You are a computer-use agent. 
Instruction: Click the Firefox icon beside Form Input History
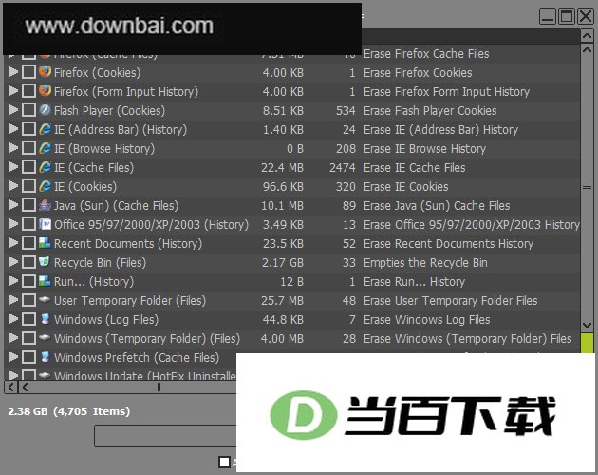pyautogui.click(x=45, y=91)
